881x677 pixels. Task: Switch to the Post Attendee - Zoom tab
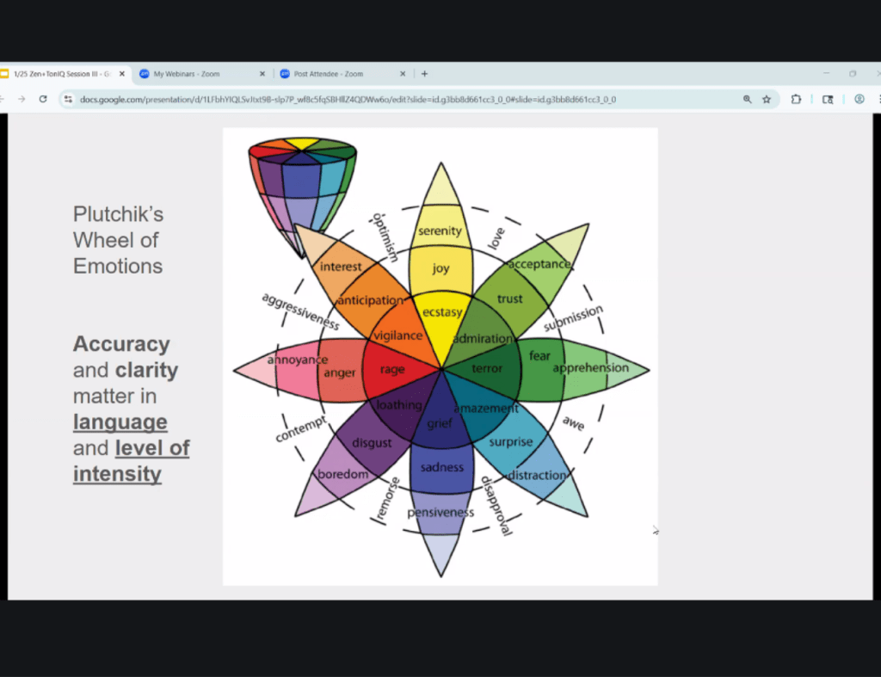pos(336,74)
